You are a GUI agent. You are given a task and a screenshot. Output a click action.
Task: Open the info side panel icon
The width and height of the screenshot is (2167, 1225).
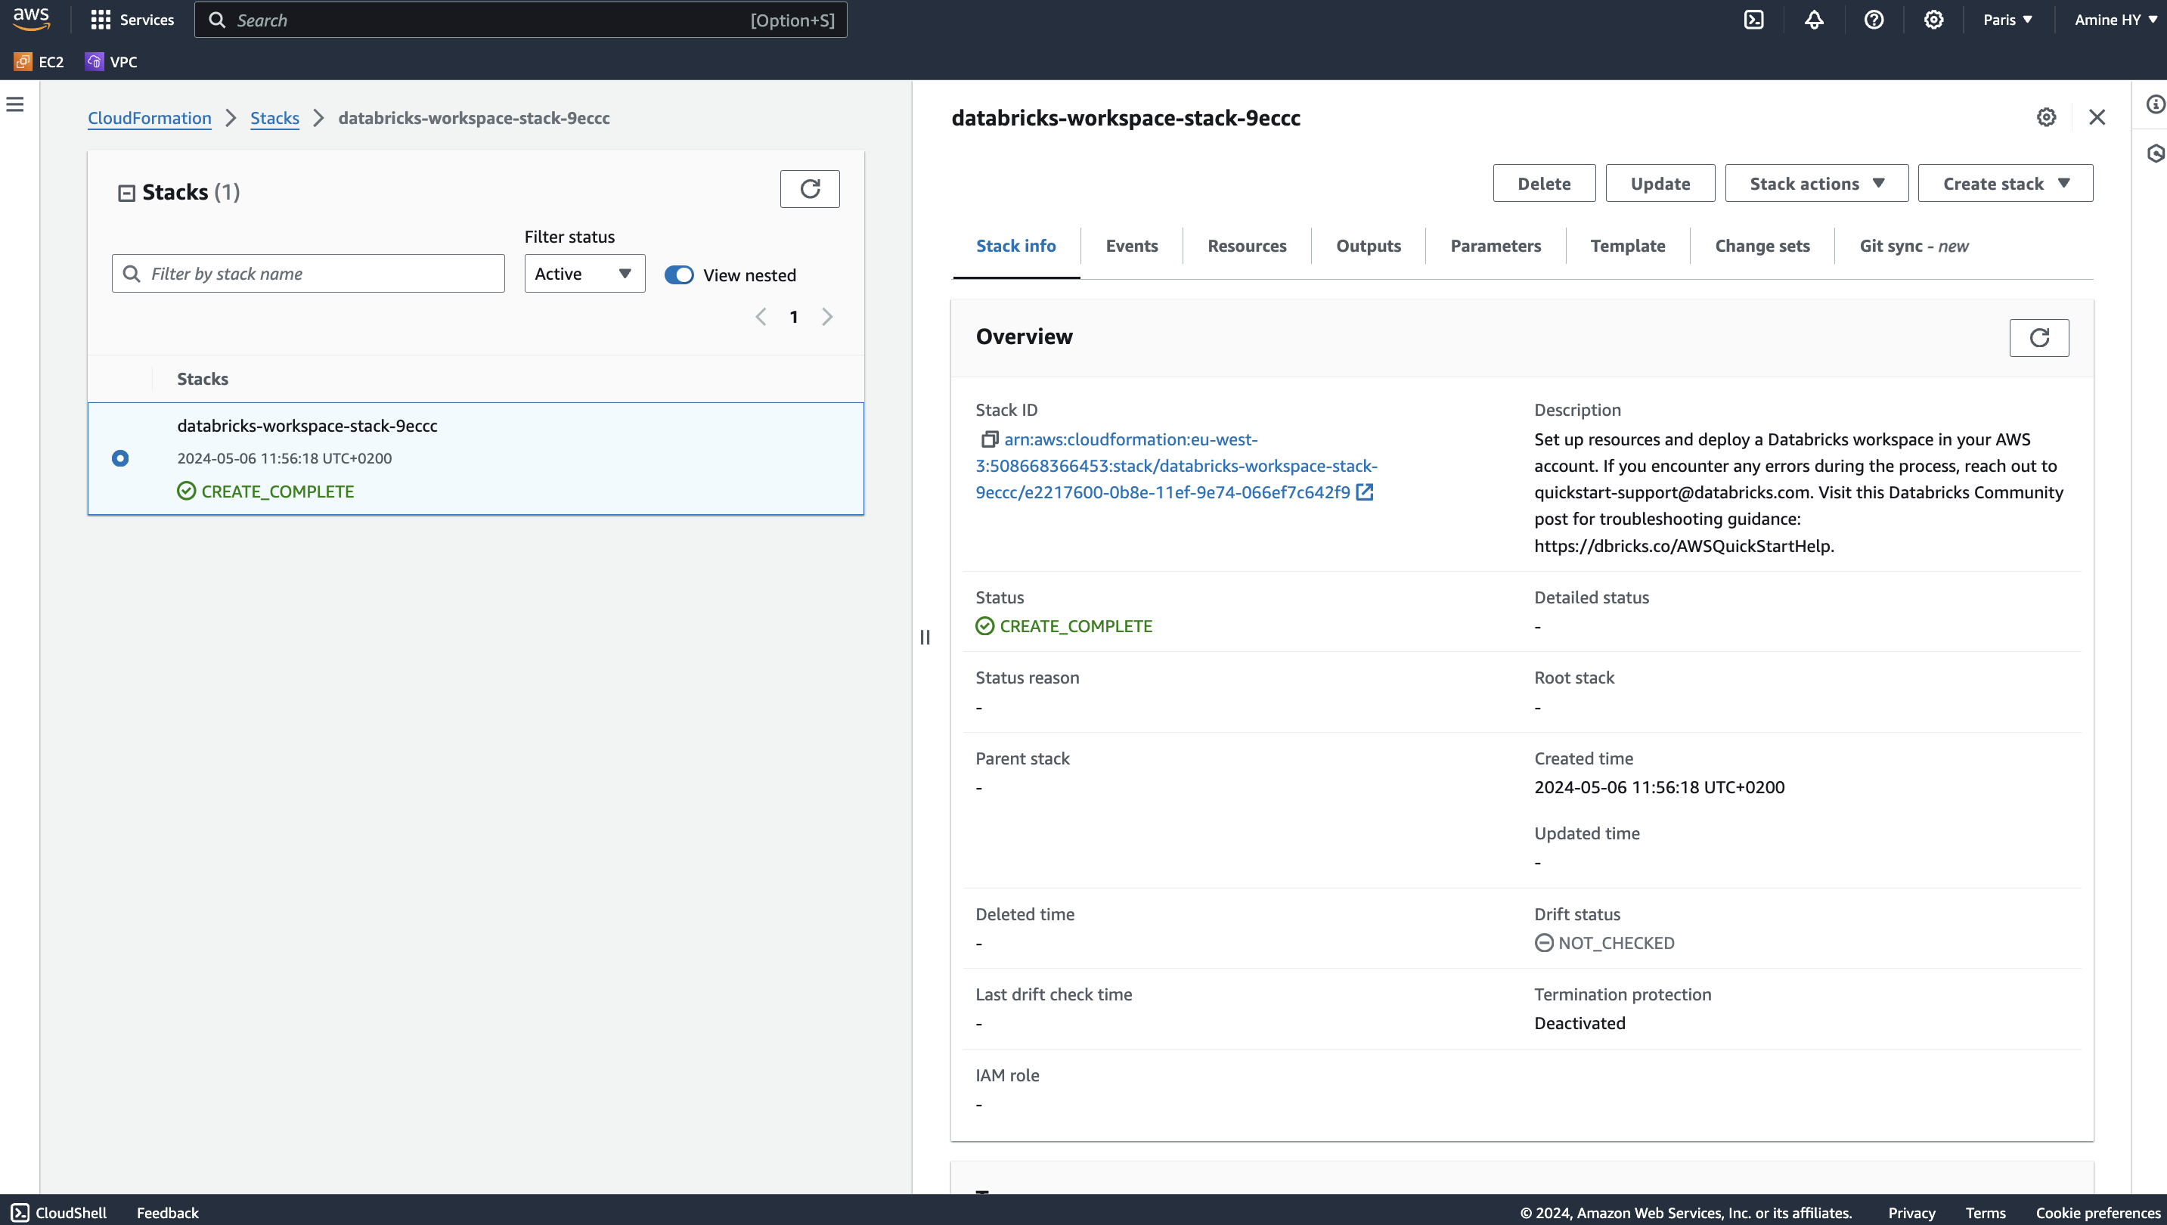[2155, 104]
